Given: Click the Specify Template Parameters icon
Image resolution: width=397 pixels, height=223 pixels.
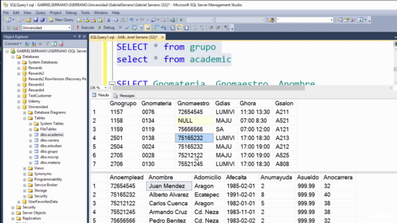Looking at the screenshot, I should pyautogui.click(x=226, y=27).
